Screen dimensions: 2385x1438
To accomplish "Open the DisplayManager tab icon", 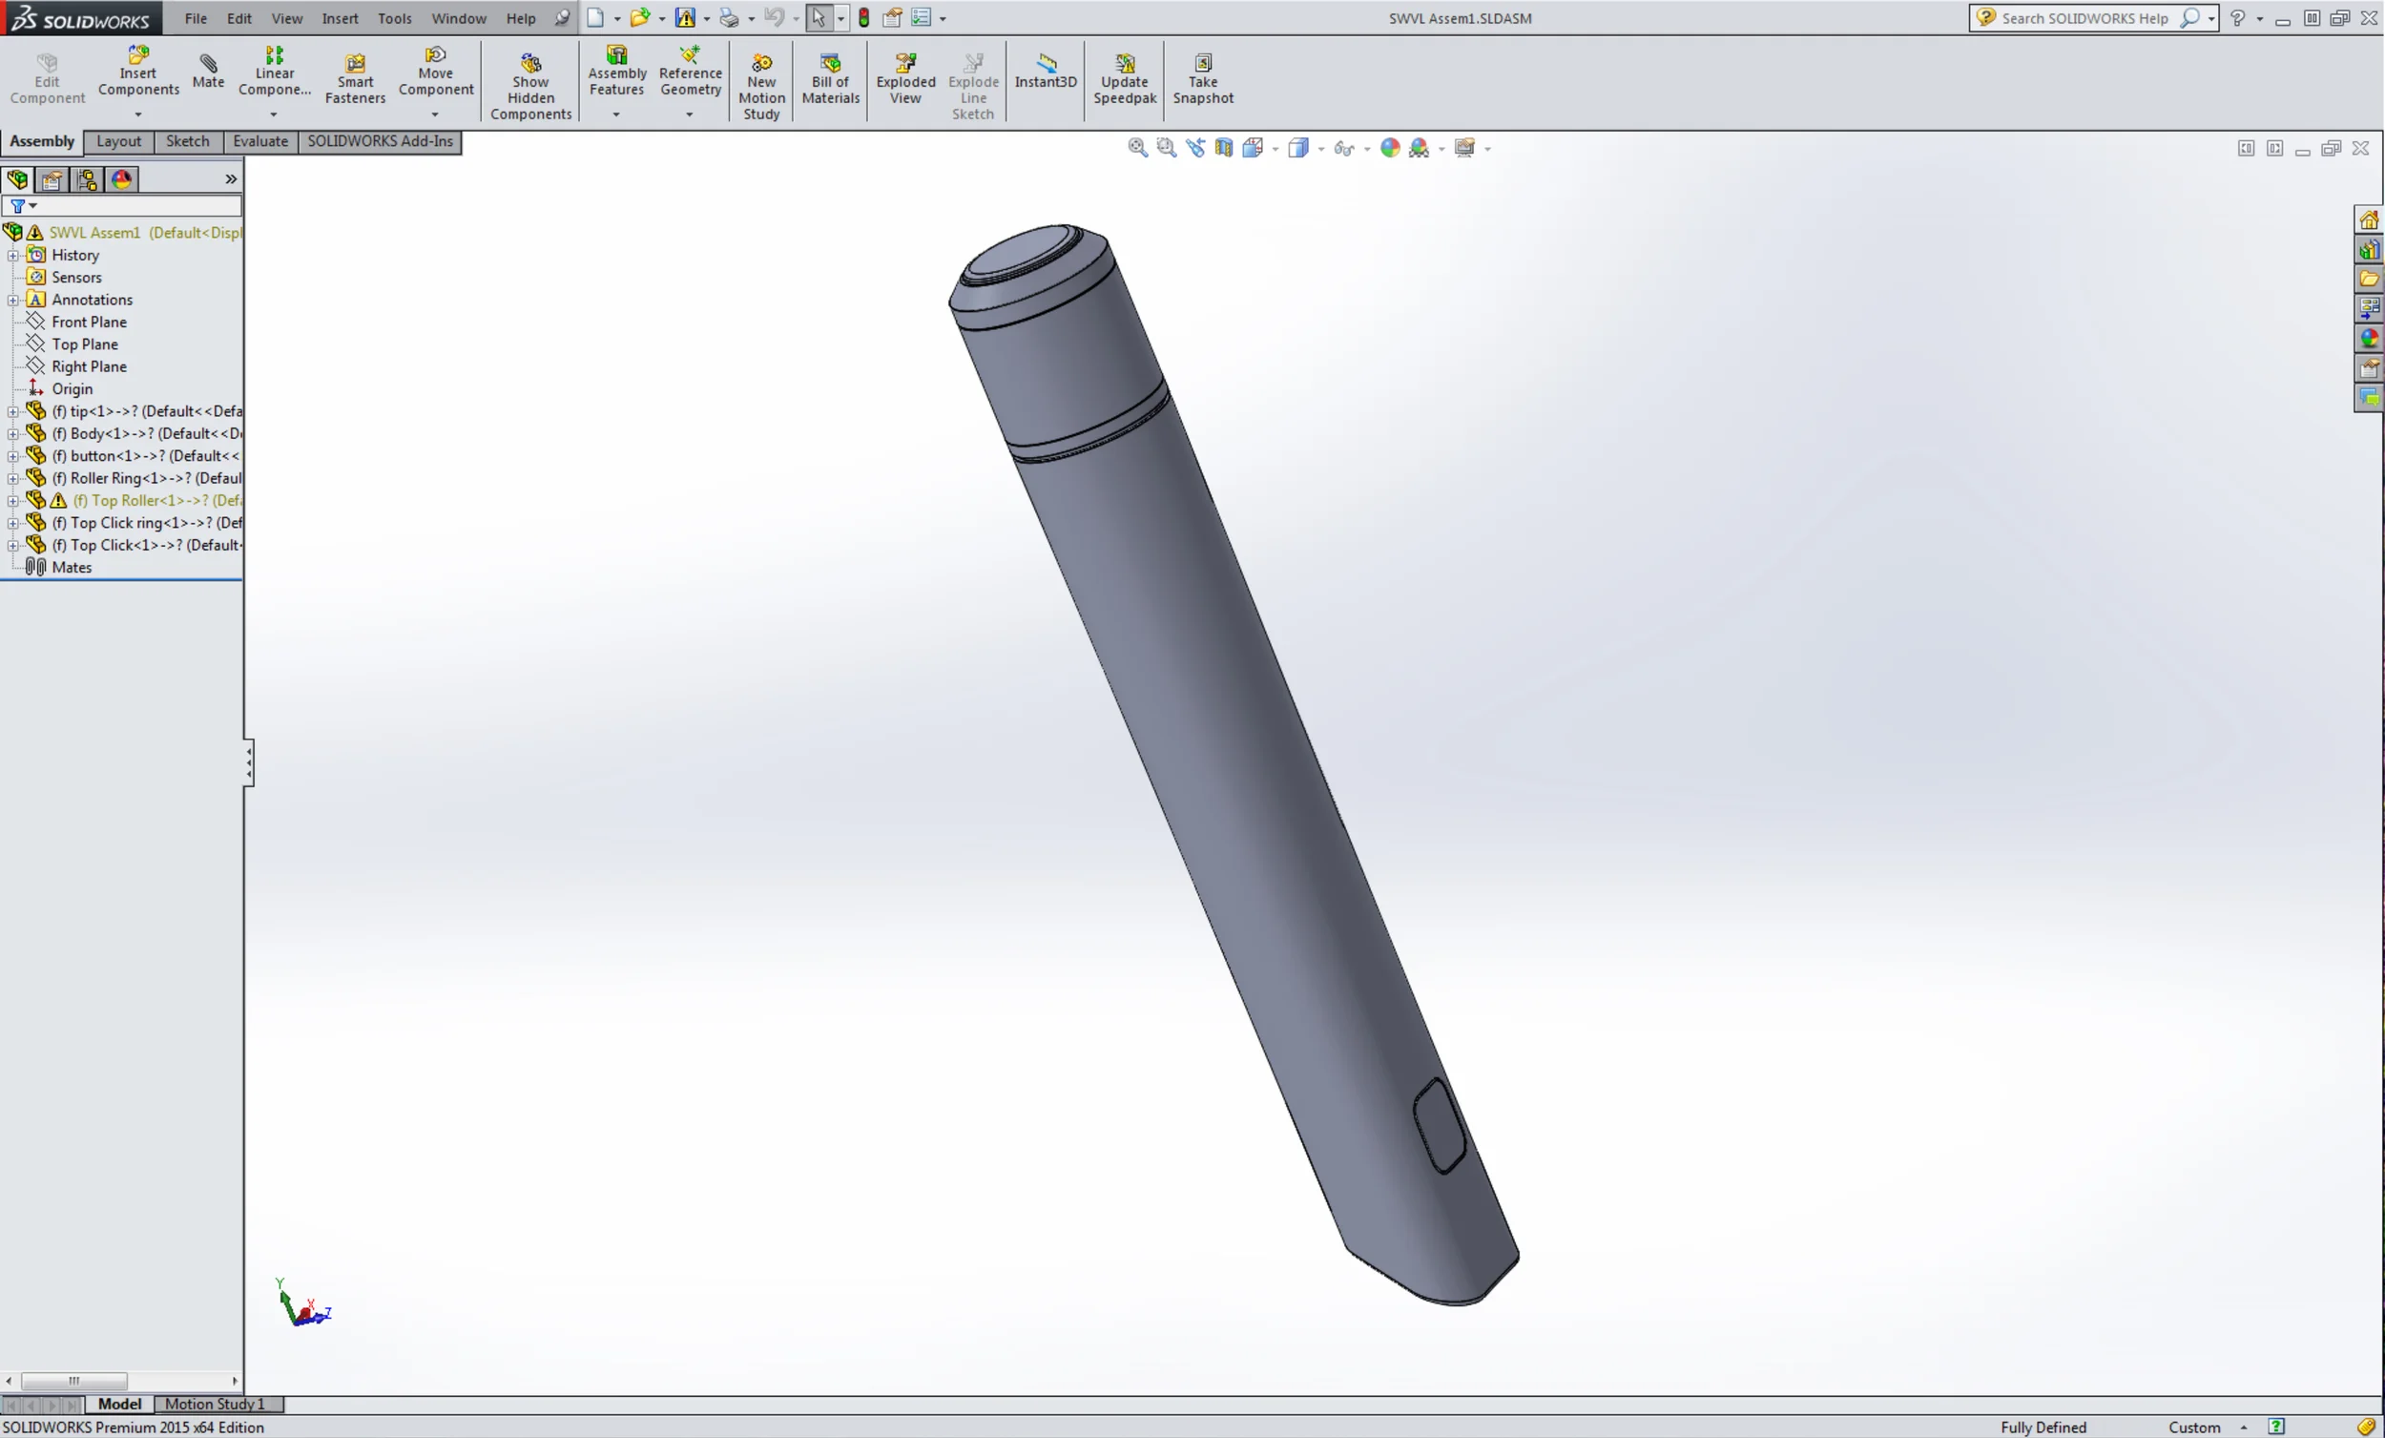I will point(121,179).
